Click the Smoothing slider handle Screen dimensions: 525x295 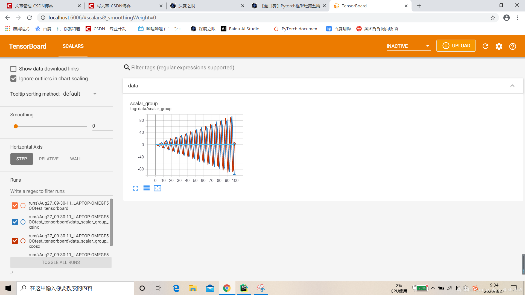click(16, 126)
